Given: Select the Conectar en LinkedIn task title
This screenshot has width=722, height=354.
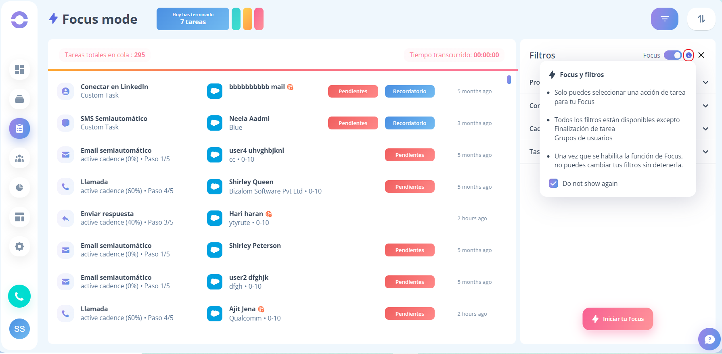Looking at the screenshot, I should pyautogui.click(x=114, y=87).
